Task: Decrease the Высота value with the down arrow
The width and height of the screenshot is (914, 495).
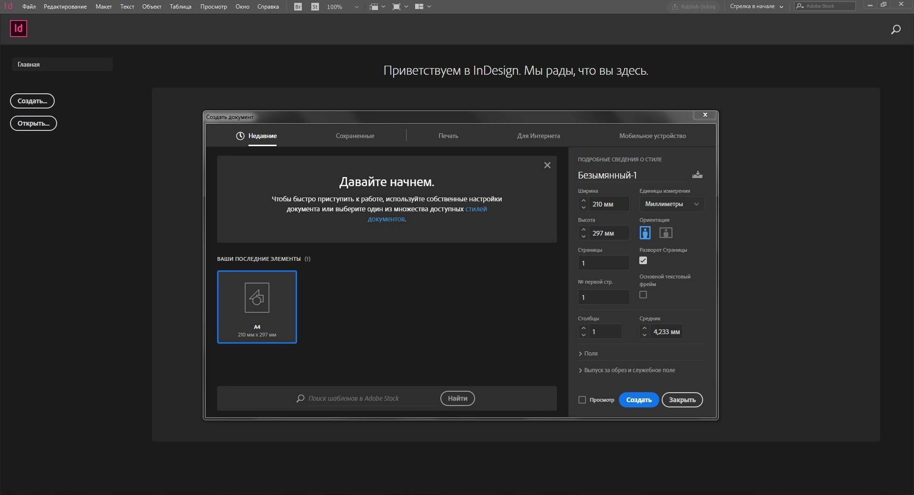Action: click(584, 237)
